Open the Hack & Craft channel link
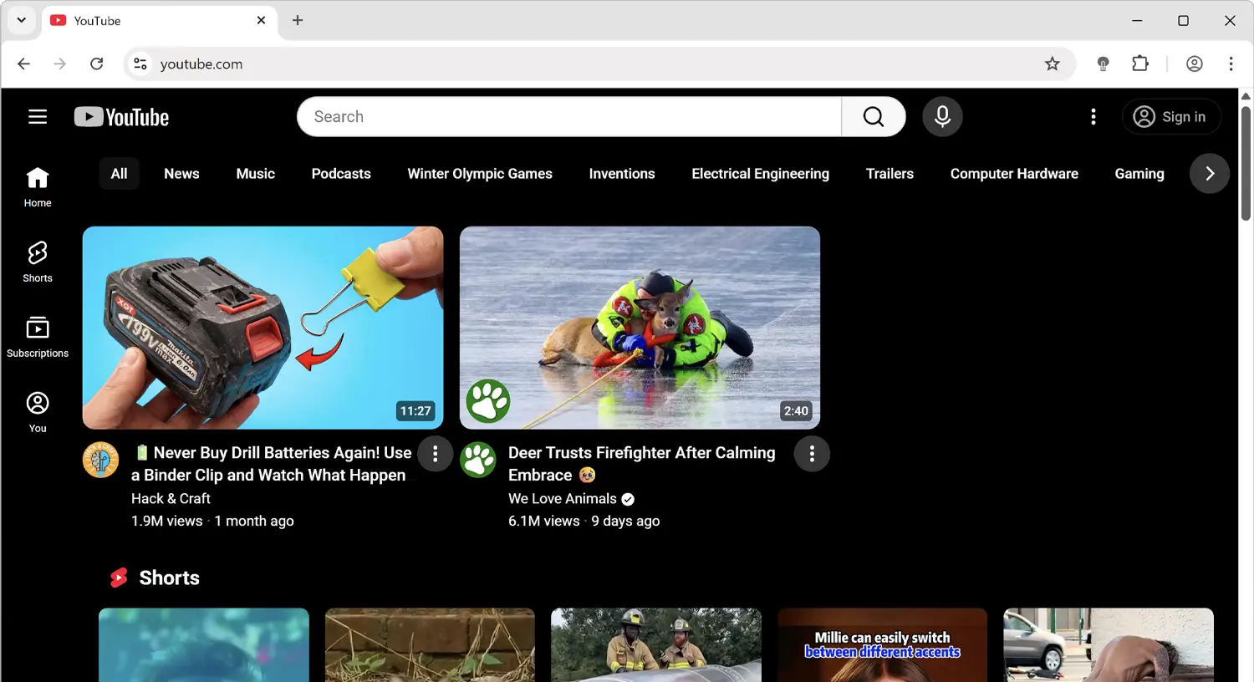 tap(171, 498)
